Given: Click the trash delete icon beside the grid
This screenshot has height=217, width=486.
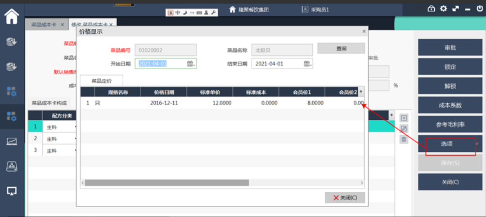Looking at the screenshot, I should pyautogui.click(x=404, y=140).
